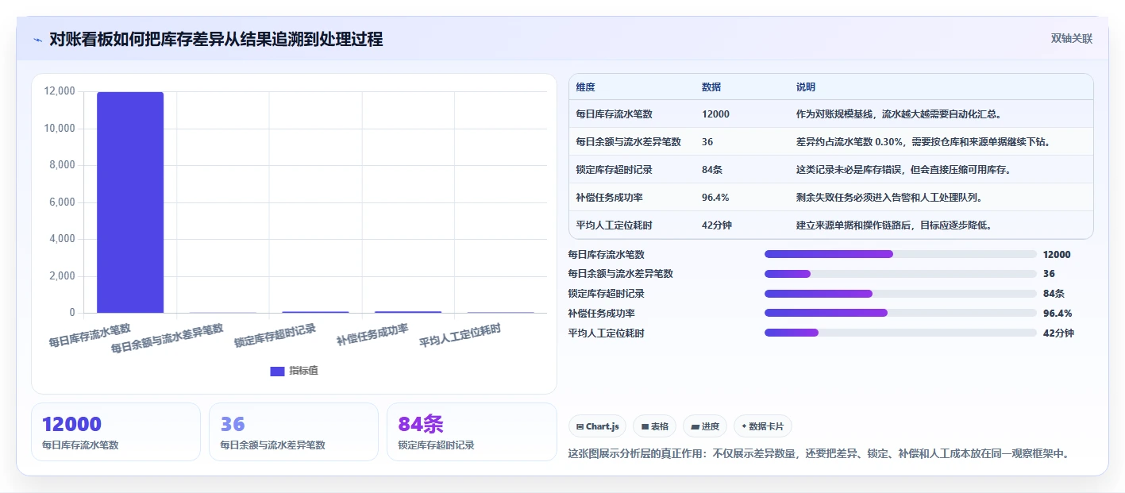Click the 维度 table column header
Viewport: 1125px width, 493px height.
click(586, 87)
